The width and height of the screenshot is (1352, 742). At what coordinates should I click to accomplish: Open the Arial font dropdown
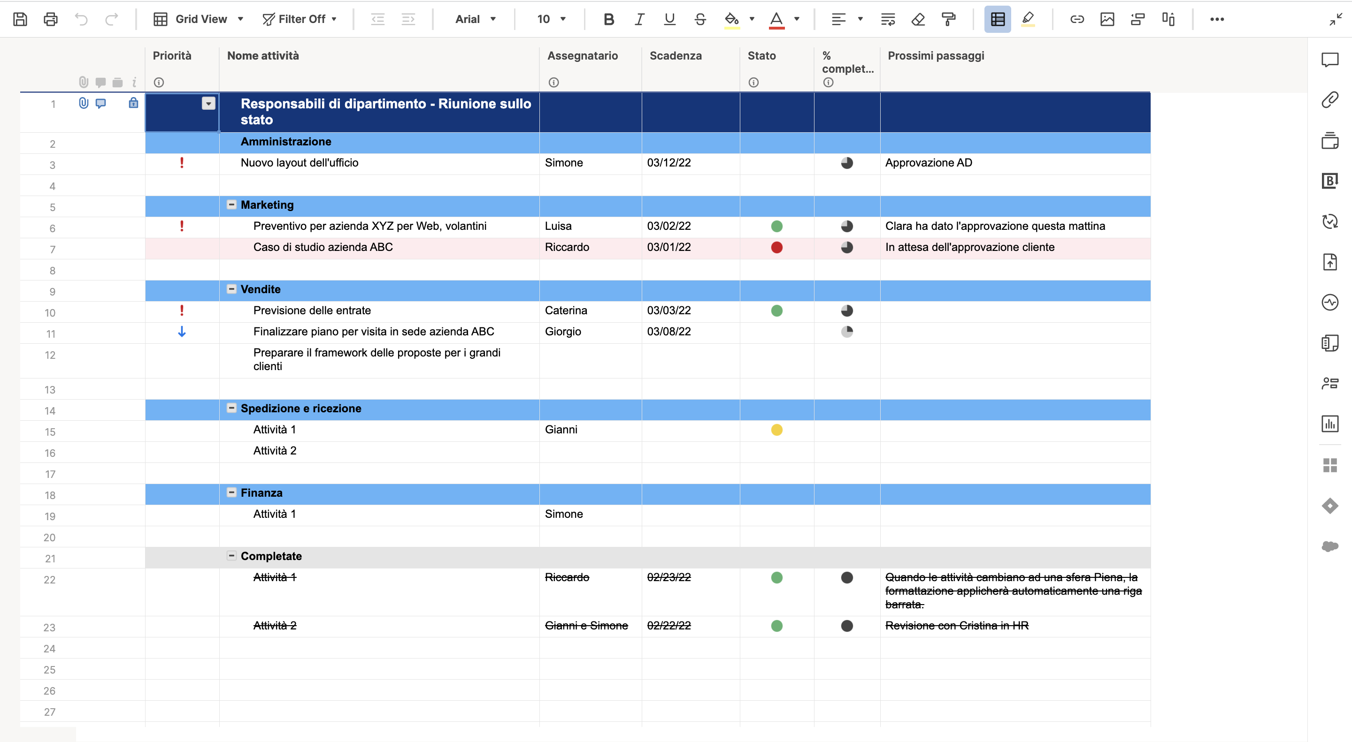[x=475, y=19]
